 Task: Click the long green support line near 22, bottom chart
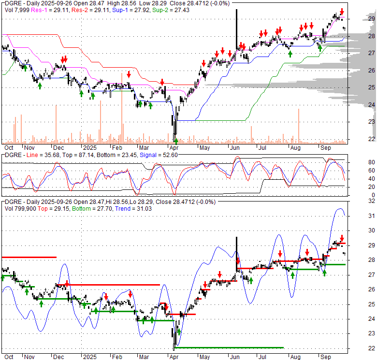pos(229,348)
